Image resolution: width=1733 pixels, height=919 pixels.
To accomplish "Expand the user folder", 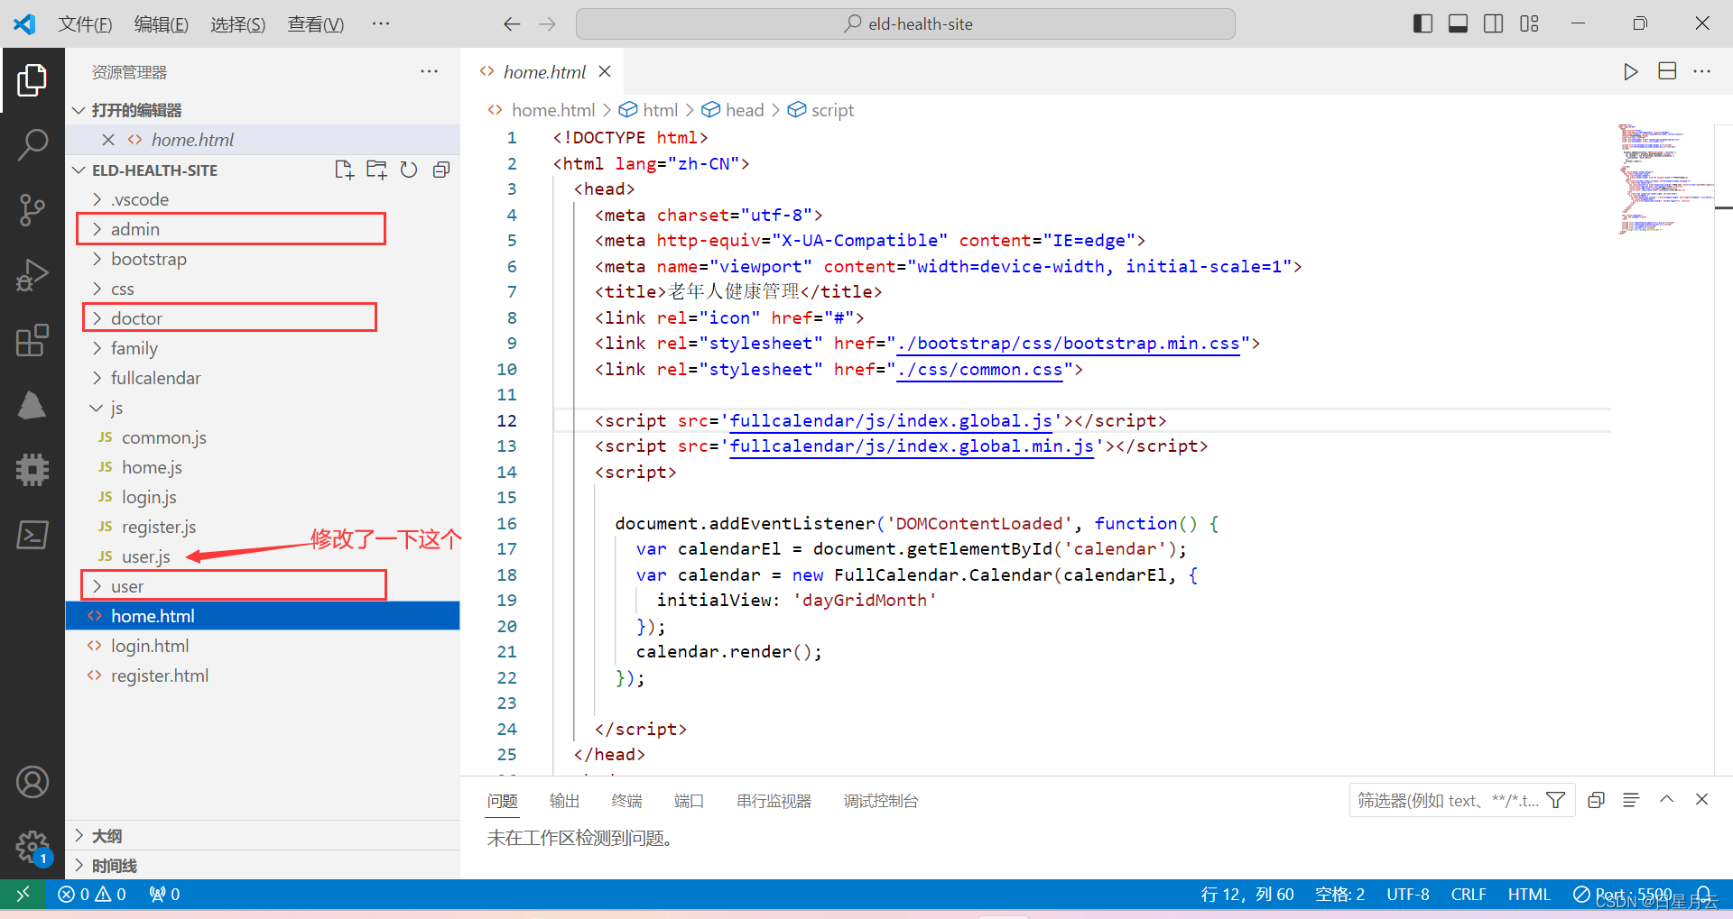I will pyautogui.click(x=263, y=586).
